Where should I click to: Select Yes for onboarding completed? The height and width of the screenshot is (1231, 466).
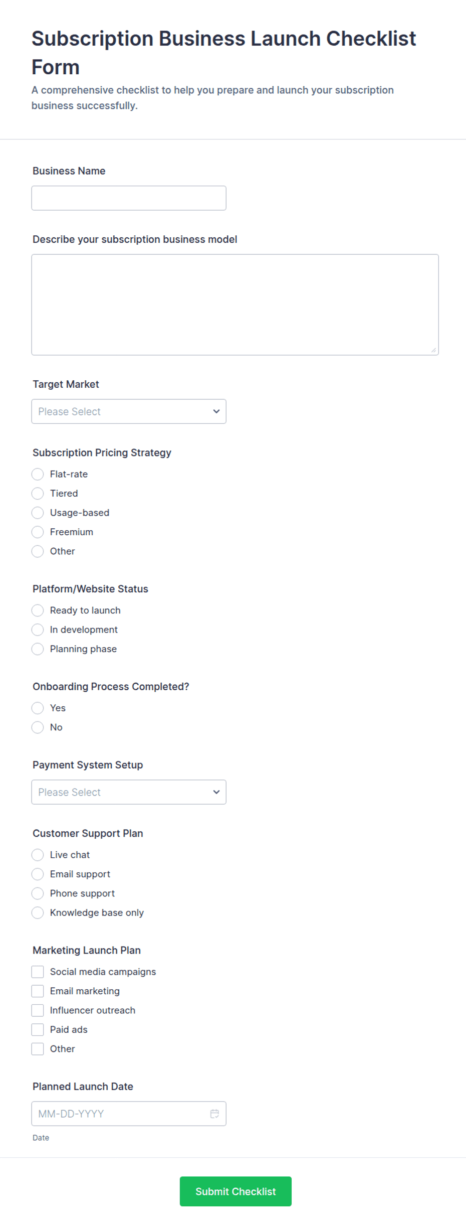tap(38, 708)
